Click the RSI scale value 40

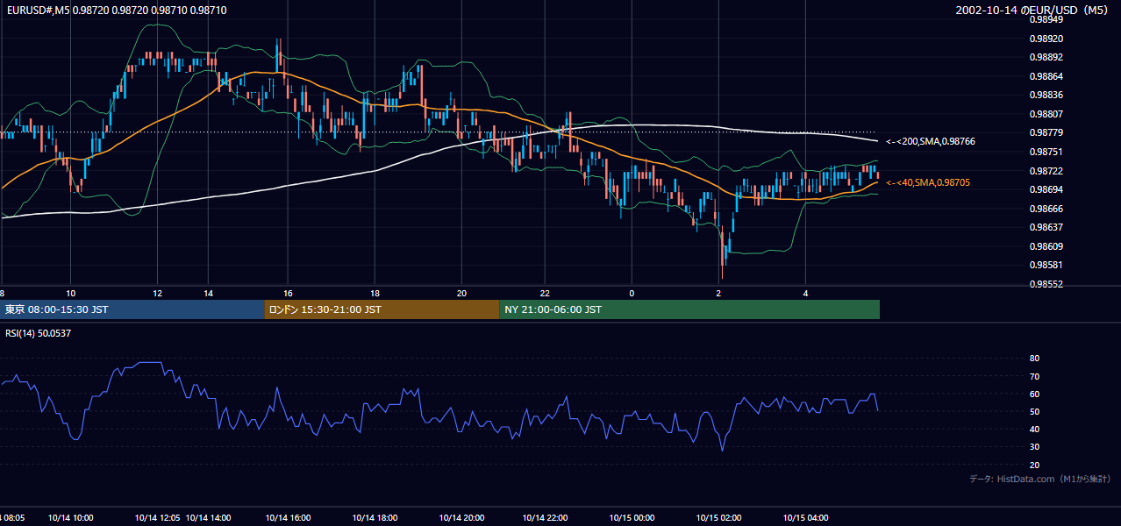(1034, 429)
